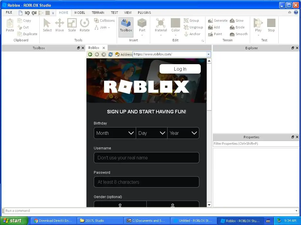This screenshot has width=301, height=225.
Task: Switch to the MODEL ribbon tab
Action: (x=80, y=13)
